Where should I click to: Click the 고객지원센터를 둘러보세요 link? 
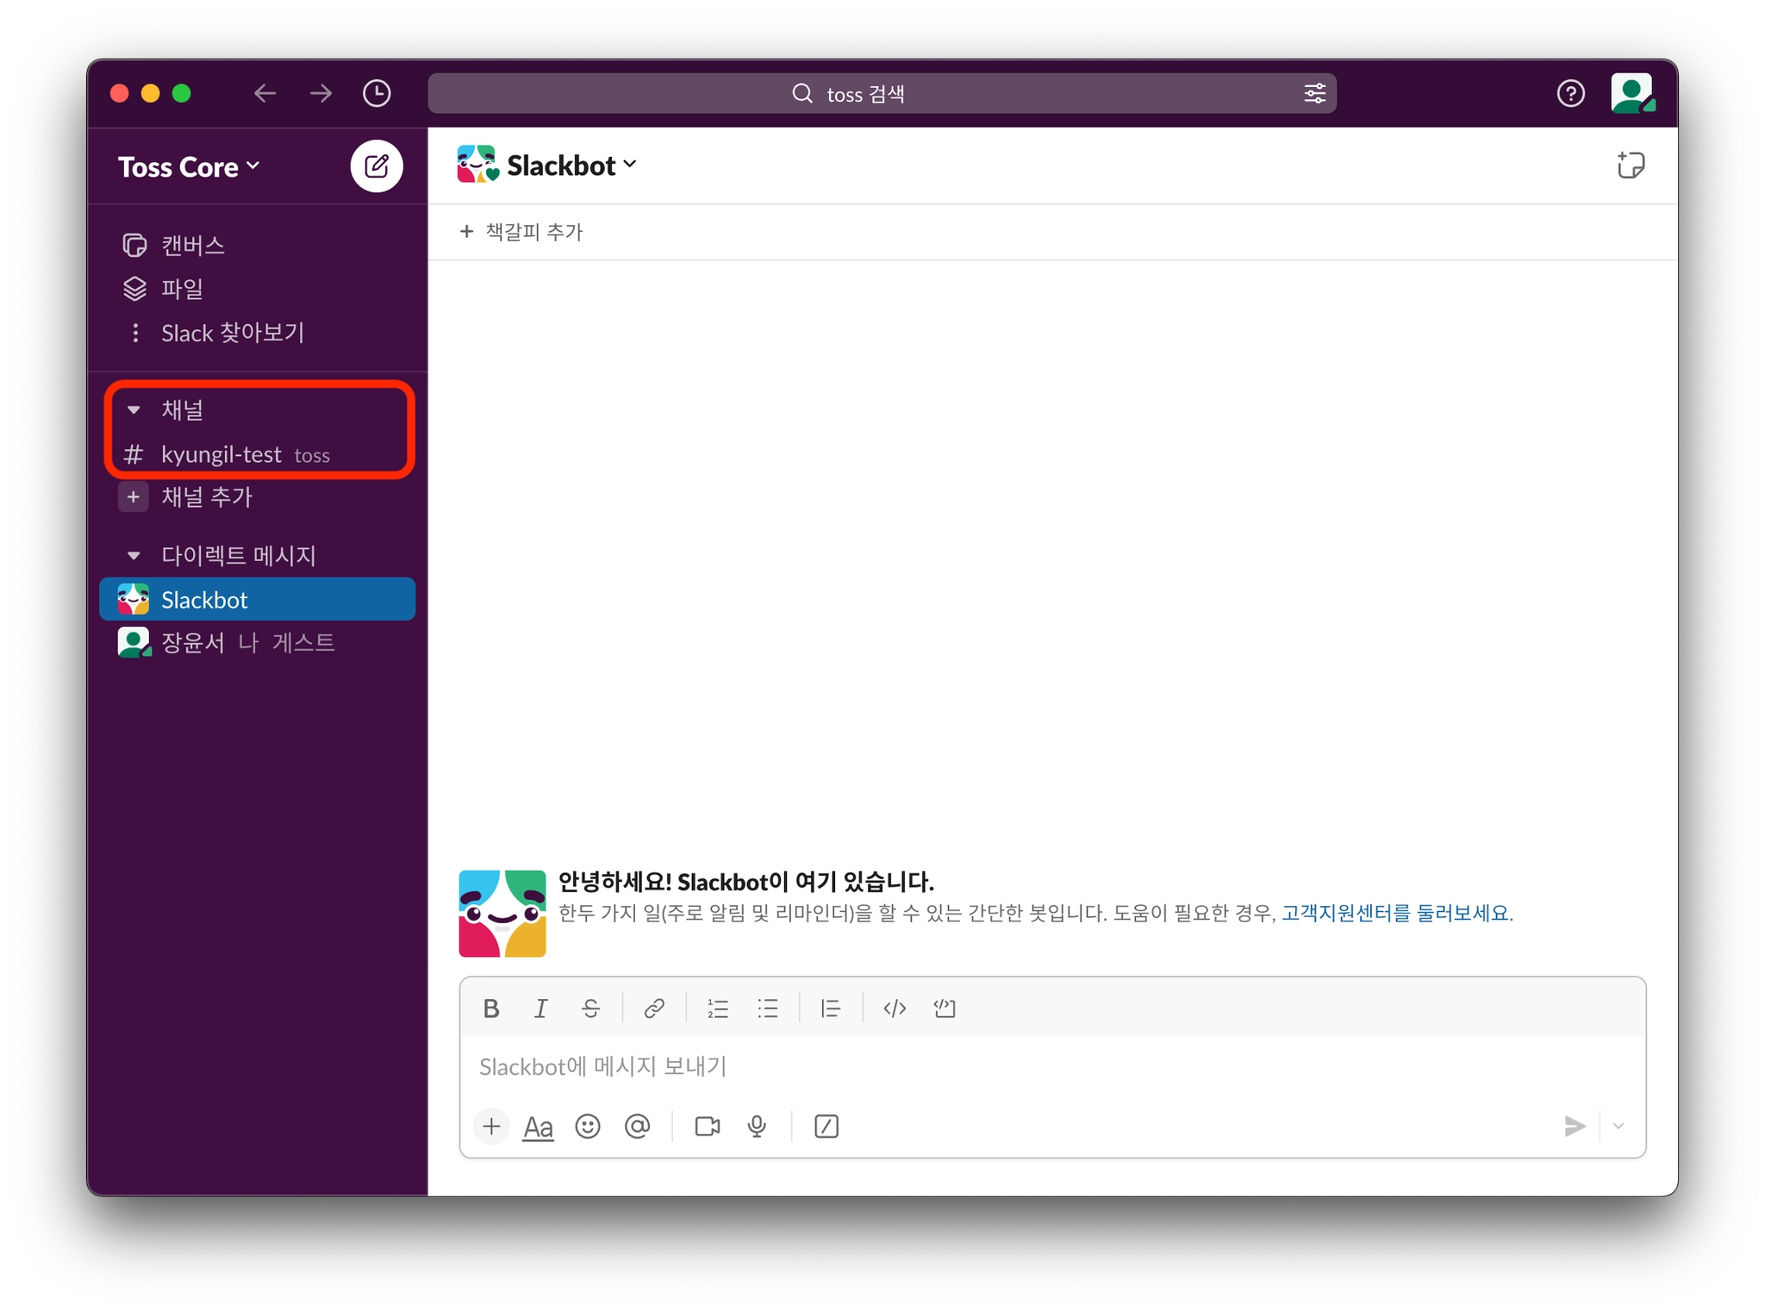[1395, 913]
